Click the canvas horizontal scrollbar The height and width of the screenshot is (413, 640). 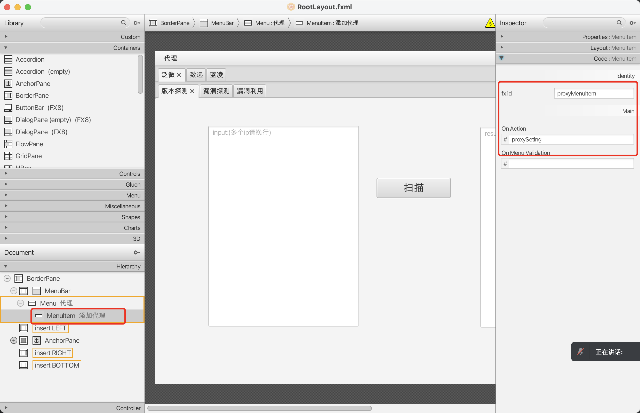tap(260, 408)
